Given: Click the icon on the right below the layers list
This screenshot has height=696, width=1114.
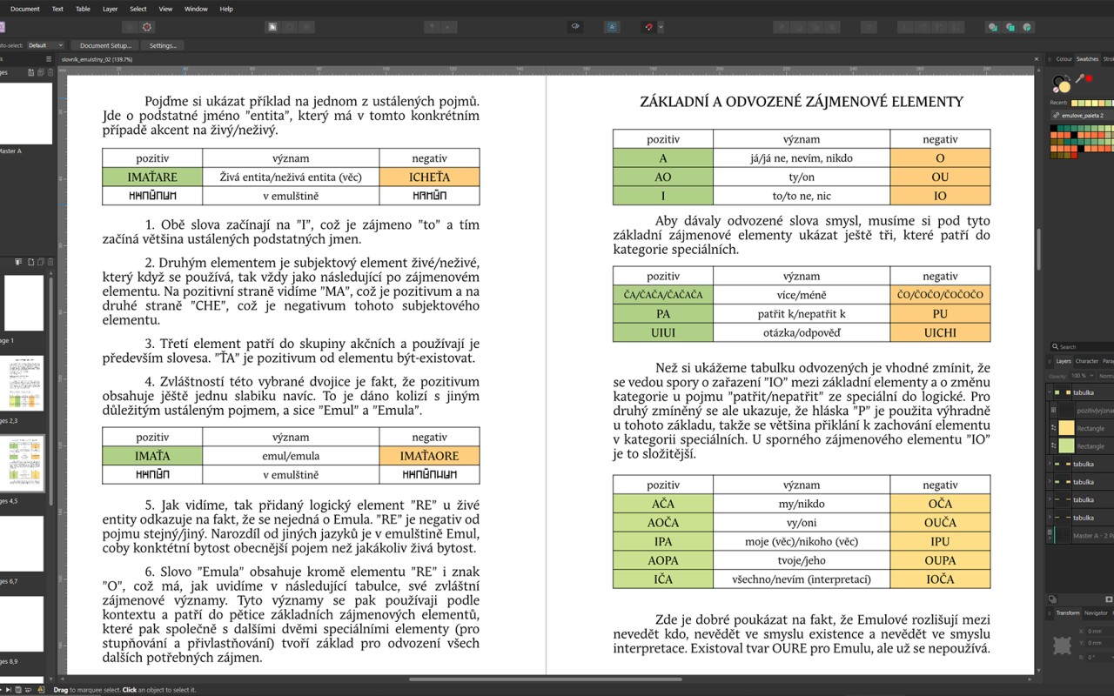Looking at the screenshot, I should pyautogui.click(x=1108, y=599).
